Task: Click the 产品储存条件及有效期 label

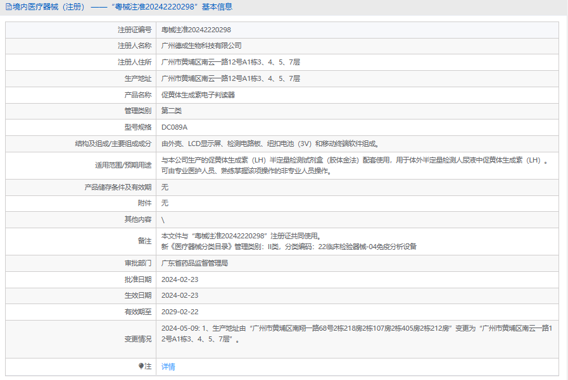Action: [118, 187]
